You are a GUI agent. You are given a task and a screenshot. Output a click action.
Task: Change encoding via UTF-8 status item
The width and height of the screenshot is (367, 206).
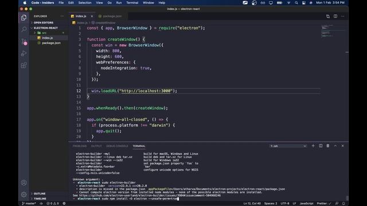click(x=285, y=204)
